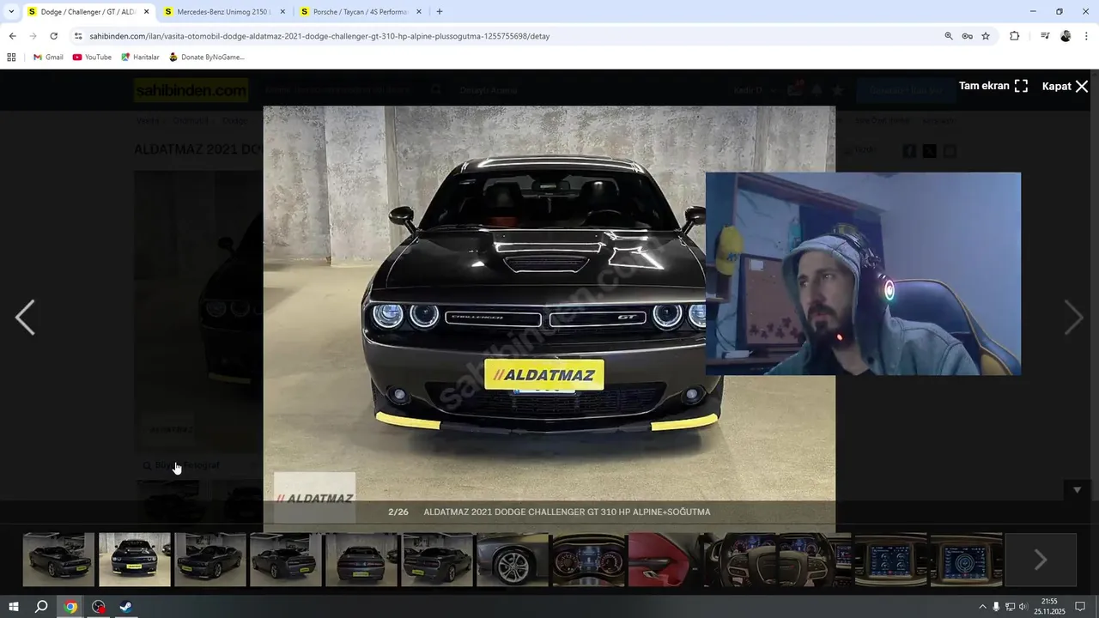The width and height of the screenshot is (1099, 618).
Task: Enter full screen via Tam ekran
Action: (x=993, y=86)
